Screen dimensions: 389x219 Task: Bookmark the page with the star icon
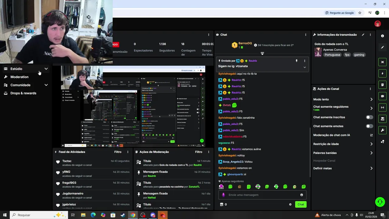pyautogui.click(x=360, y=13)
